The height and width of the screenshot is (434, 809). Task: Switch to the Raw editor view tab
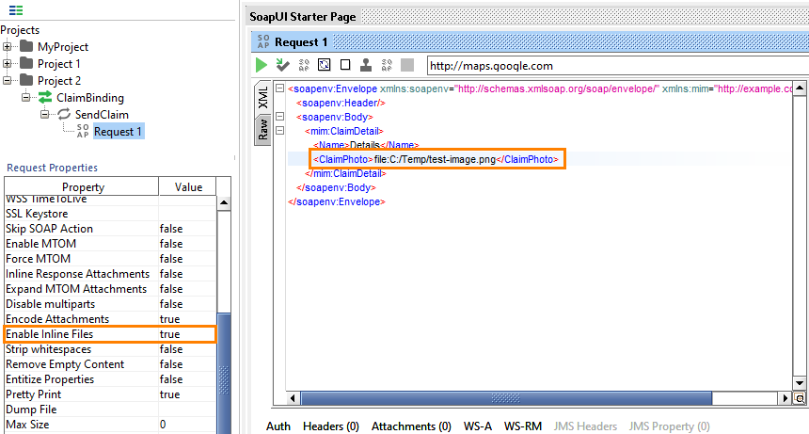click(262, 130)
